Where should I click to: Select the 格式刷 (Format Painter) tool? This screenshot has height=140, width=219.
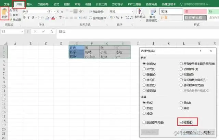tap(15, 20)
